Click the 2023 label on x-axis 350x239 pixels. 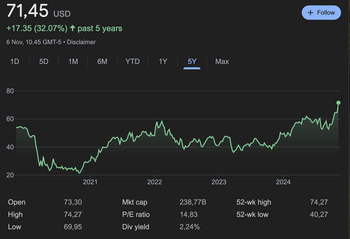coord(219,182)
